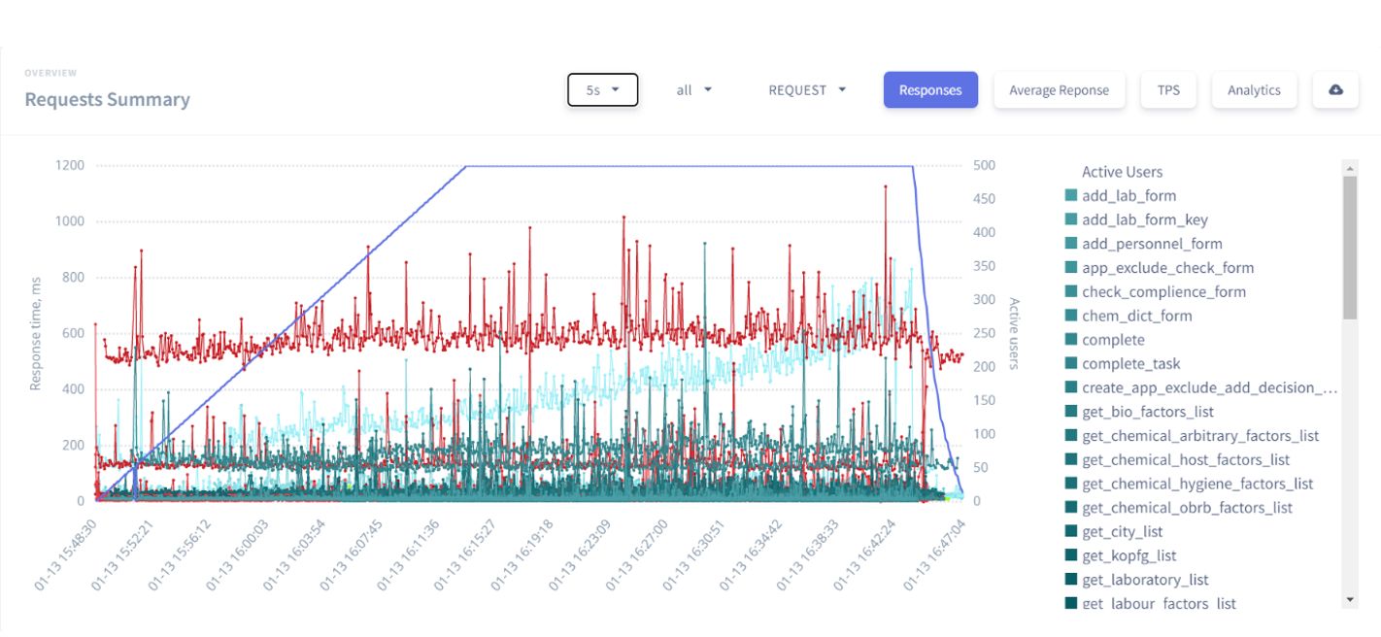Click the get_city_list legend label
The image size is (1381, 637).
pyautogui.click(x=1123, y=532)
